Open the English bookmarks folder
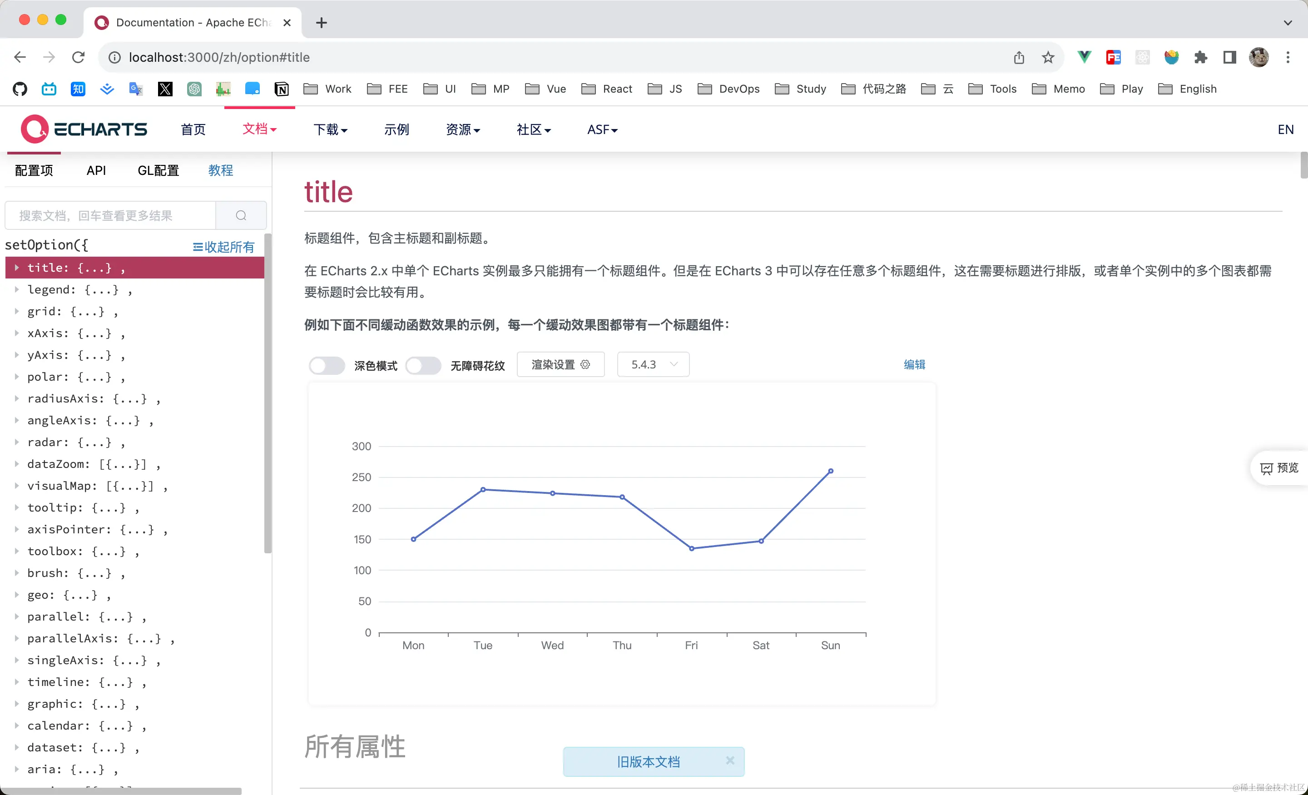 pos(1187,89)
